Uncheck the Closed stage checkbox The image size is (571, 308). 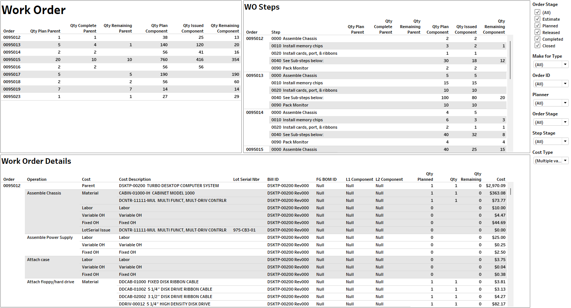pyautogui.click(x=537, y=45)
